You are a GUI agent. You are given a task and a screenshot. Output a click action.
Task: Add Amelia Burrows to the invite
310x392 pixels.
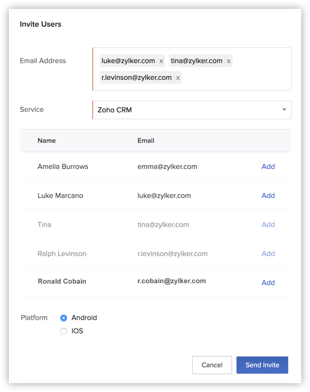coord(268,166)
